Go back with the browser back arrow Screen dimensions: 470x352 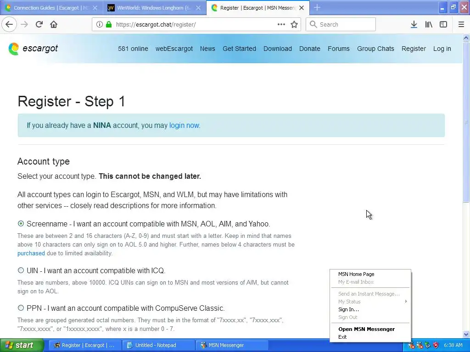(9, 24)
